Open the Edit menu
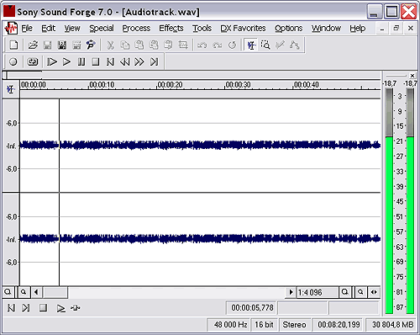420x335 pixels. click(48, 29)
